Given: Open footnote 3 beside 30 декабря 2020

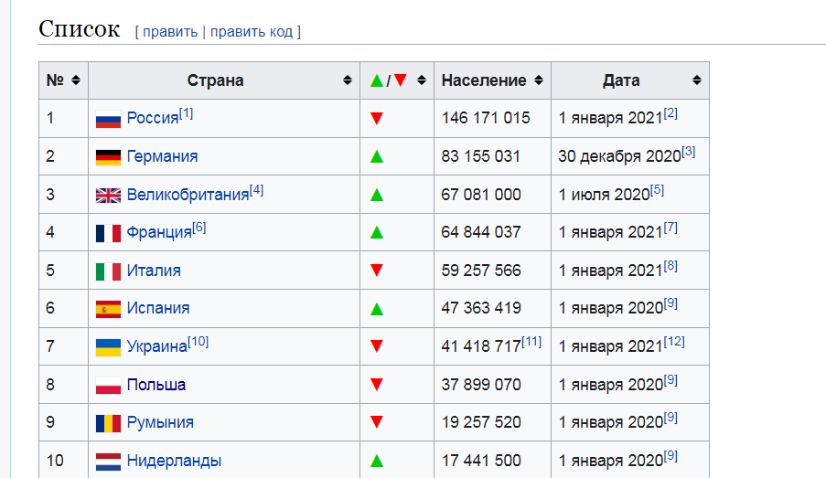Looking at the screenshot, I should click(688, 152).
